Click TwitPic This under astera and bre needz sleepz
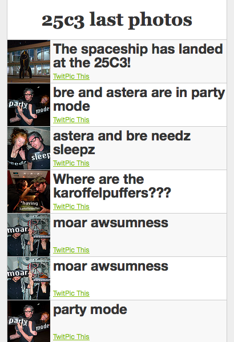The width and height of the screenshot is (234, 342). click(x=71, y=163)
